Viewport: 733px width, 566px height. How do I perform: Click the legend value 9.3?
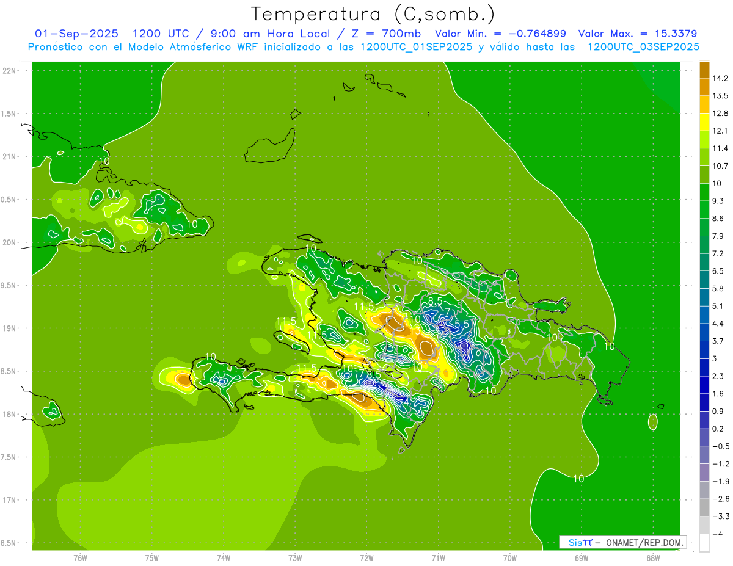pyautogui.click(x=718, y=201)
